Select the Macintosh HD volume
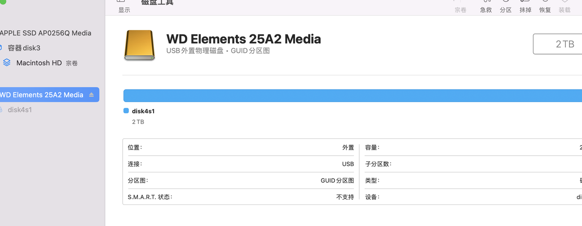 [39, 63]
